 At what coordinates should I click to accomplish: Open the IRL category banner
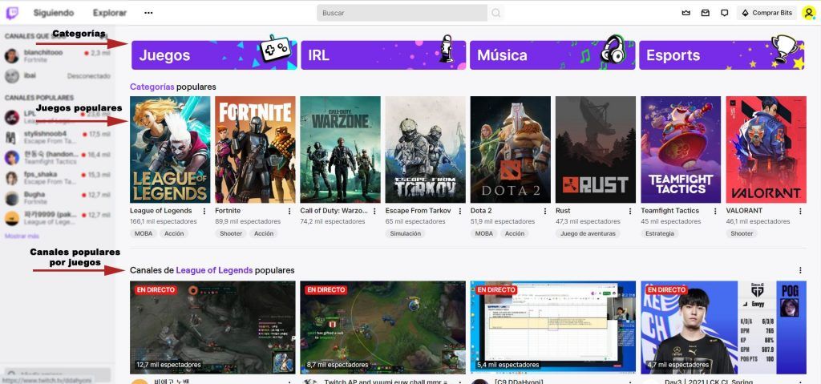(383, 55)
